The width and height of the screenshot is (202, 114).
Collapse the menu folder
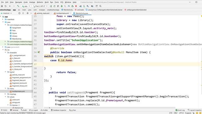point(5,89)
